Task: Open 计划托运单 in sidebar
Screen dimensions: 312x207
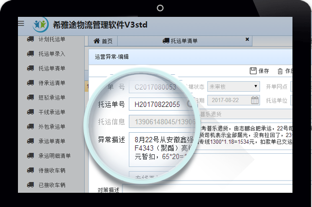Action: pos(52,40)
